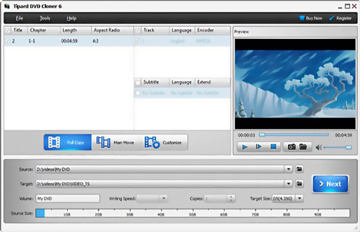Expand the Target path dropdown
360x232 pixels.
coord(289,183)
